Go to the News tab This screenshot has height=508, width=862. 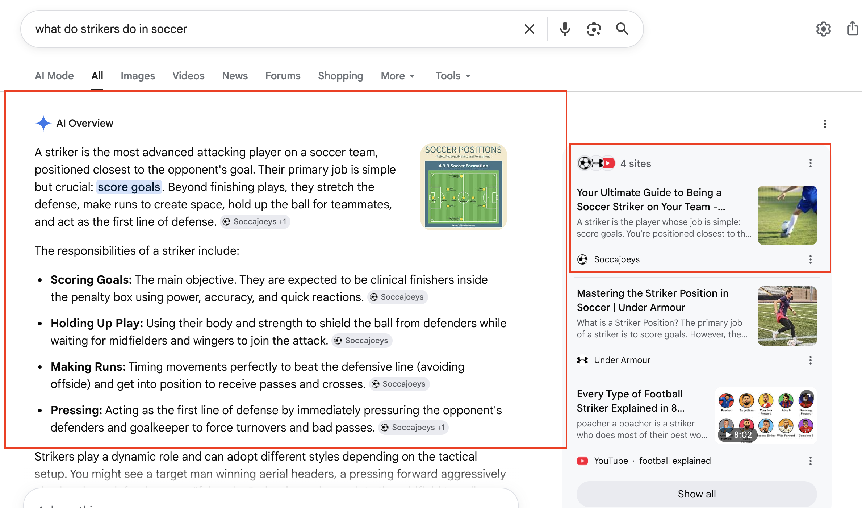tap(235, 76)
